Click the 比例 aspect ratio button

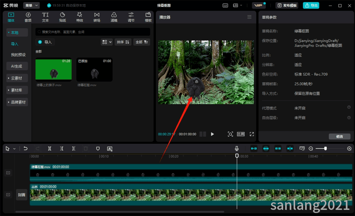[x=241, y=134]
